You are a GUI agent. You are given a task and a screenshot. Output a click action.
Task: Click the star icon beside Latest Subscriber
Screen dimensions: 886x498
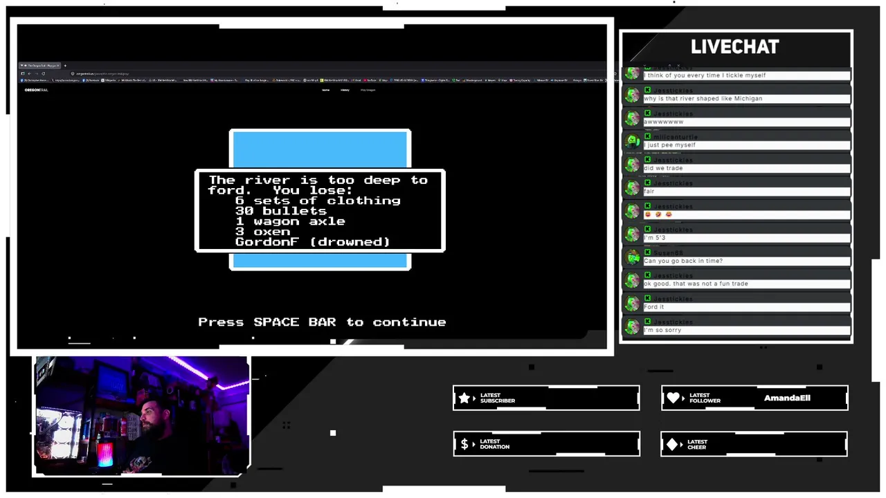[x=465, y=398]
